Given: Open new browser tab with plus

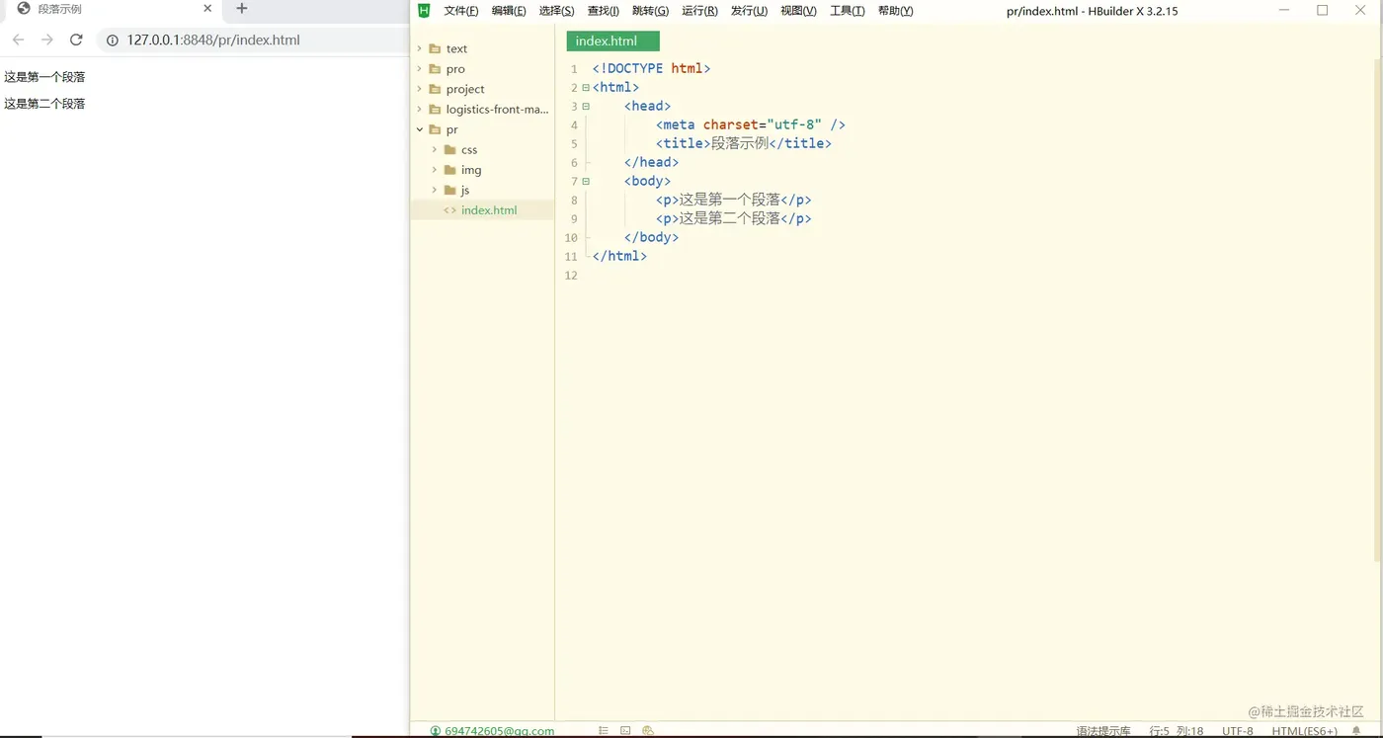Looking at the screenshot, I should pos(241,9).
